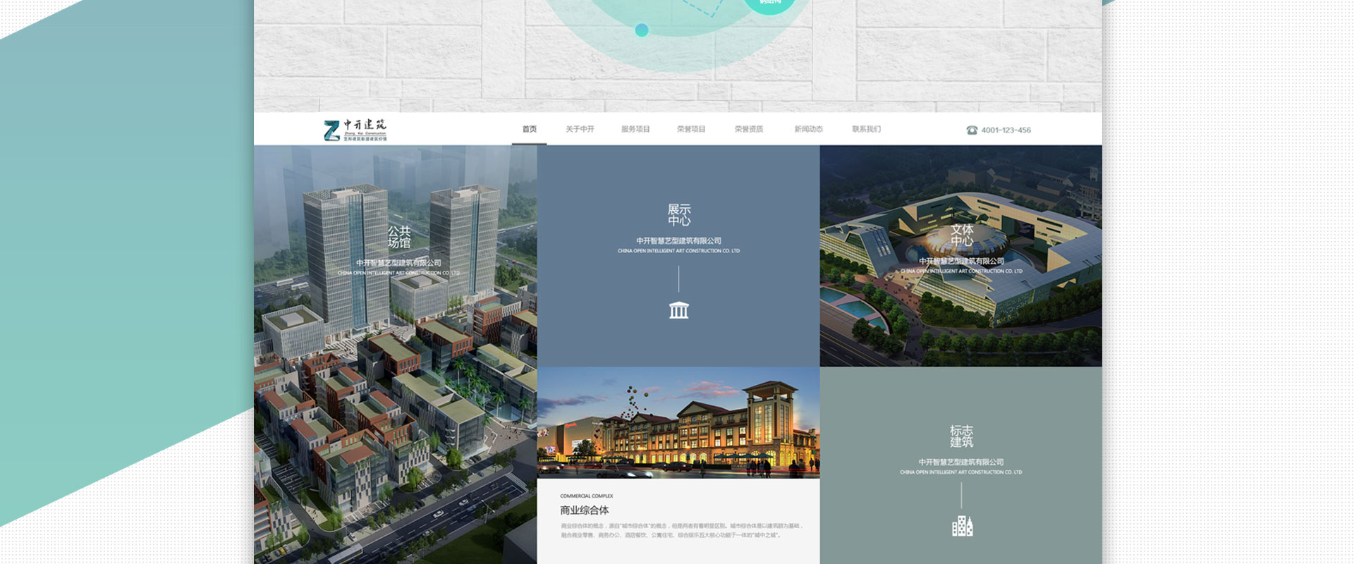Open the 荣誉项目 navigation item
This screenshot has width=1354, height=564.
pyautogui.click(x=691, y=129)
